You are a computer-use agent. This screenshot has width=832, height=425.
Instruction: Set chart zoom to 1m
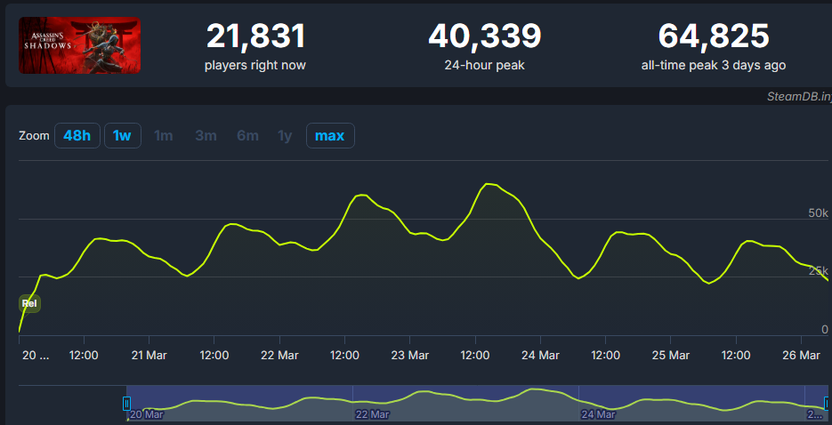(x=164, y=136)
